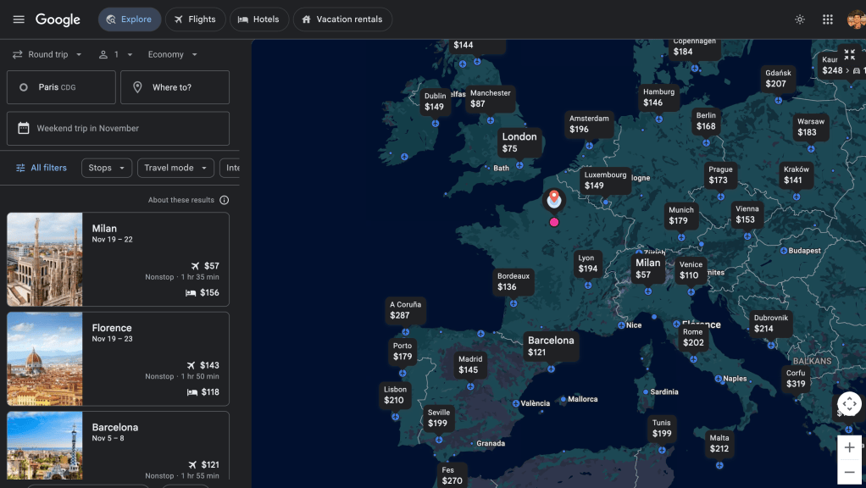The width and height of the screenshot is (866, 488).
Task: Select the Amsterdam $196 map price label
Action: pyautogui.click(x=589, y=125)
